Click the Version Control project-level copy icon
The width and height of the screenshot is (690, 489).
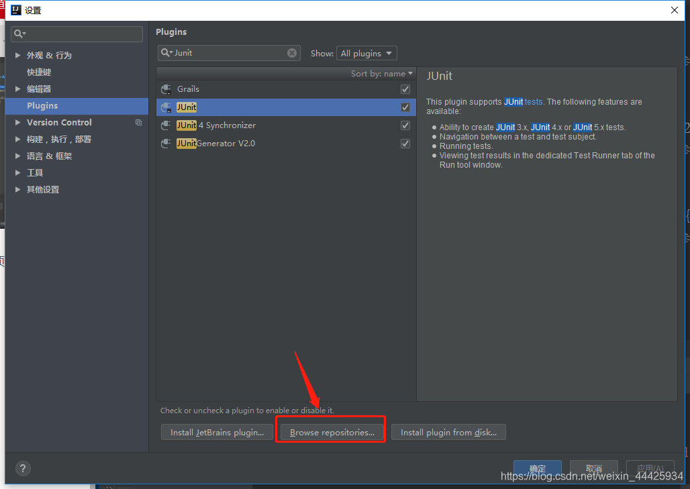point(139,123)
